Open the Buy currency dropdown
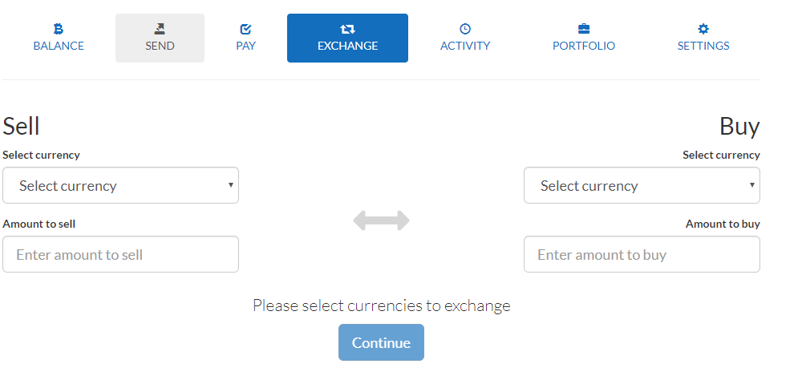Image resolution: width=798 pixels, height=376 pixels. click(x=642, y=185)
